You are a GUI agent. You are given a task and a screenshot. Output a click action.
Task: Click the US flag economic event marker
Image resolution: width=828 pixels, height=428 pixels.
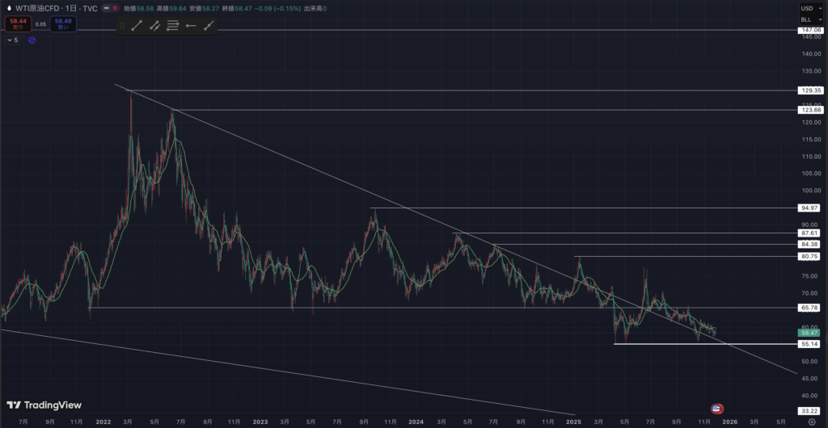716,409
